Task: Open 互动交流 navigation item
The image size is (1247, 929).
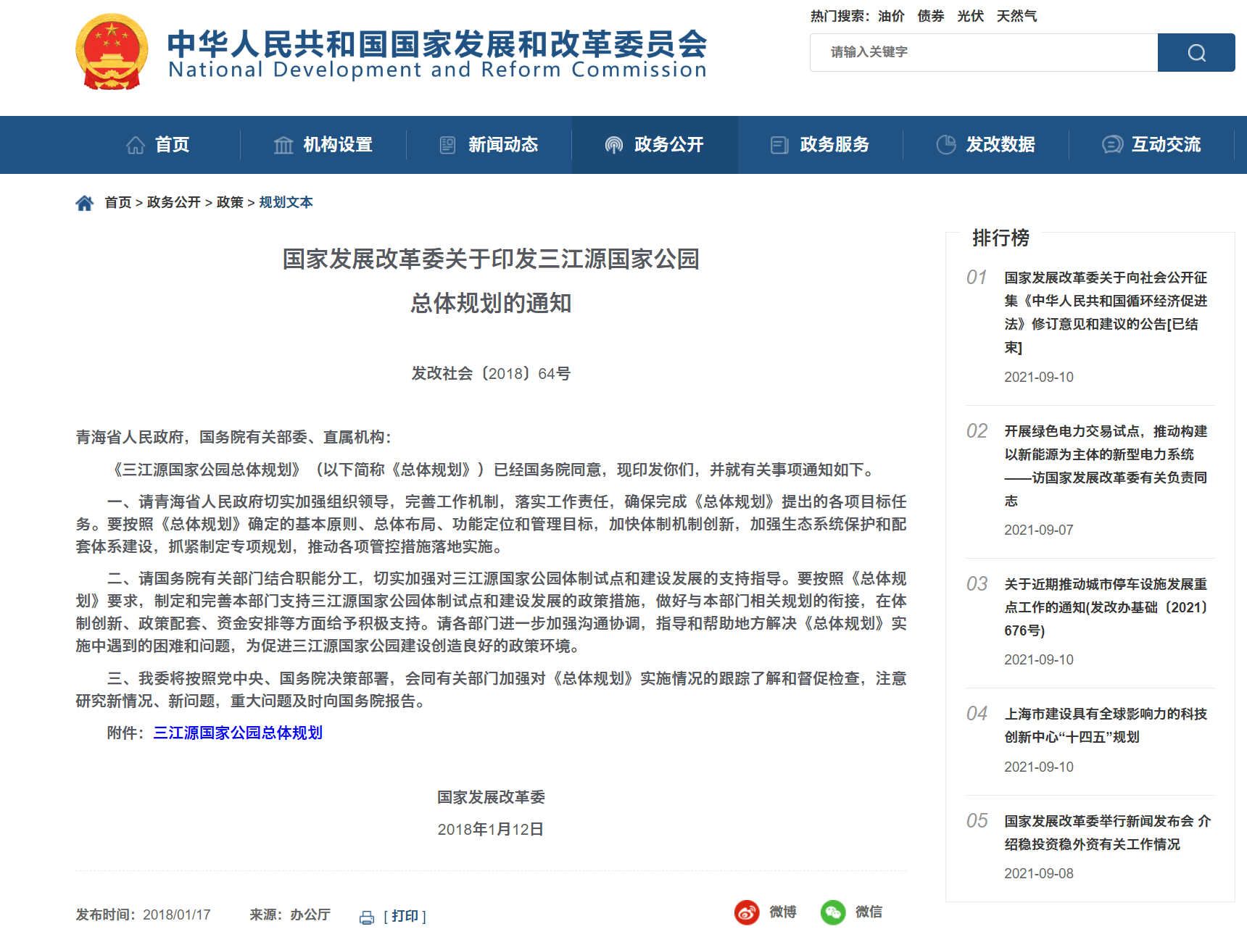Action: tap(1152, 145)
